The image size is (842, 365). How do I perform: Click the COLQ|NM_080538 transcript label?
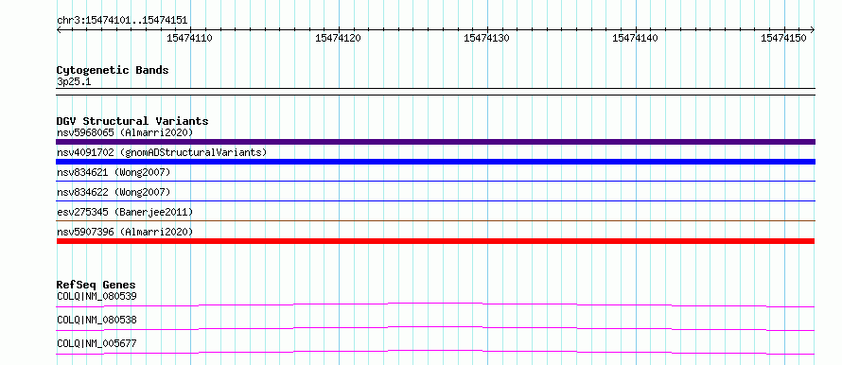tap(96, 320)
